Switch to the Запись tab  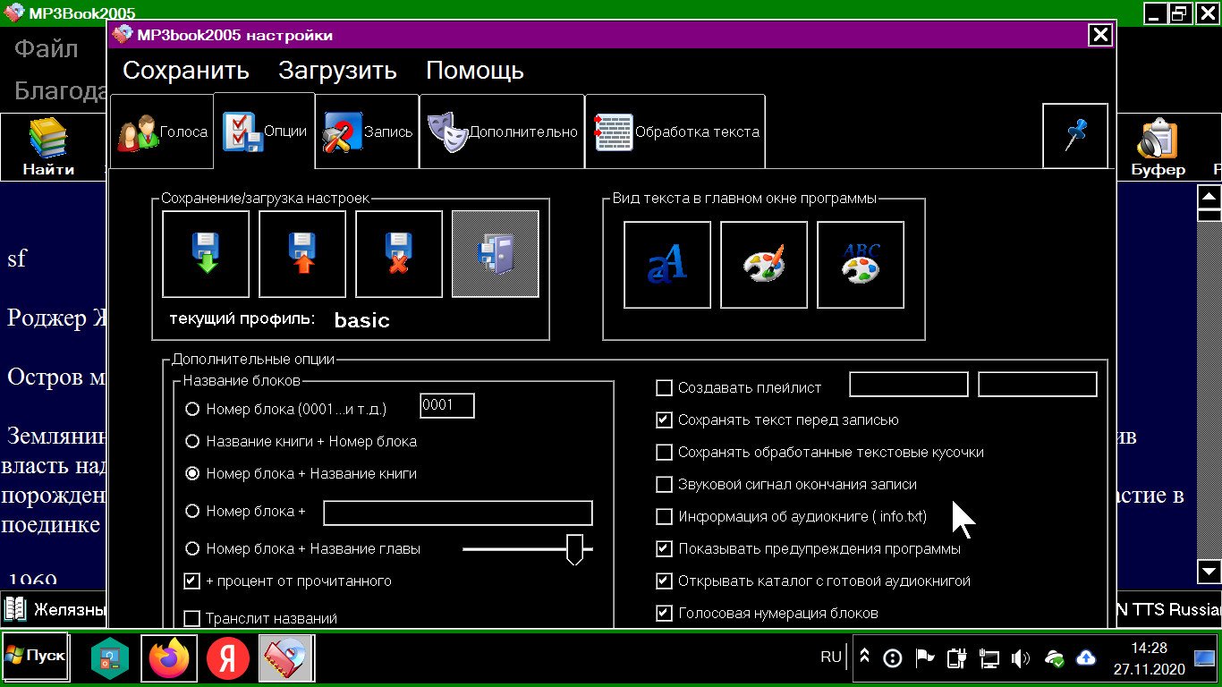(x=367, y=132)
